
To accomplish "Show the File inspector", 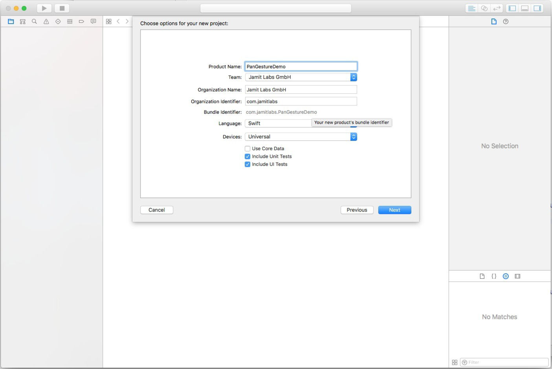I will [494, 22].
